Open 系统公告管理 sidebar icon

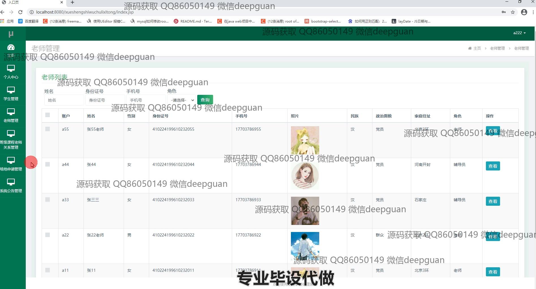(x=11, y=182)
